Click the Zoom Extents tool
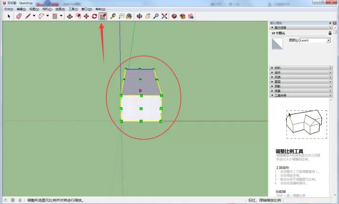This screenshot has height=204, width=339. pos(164,16)
